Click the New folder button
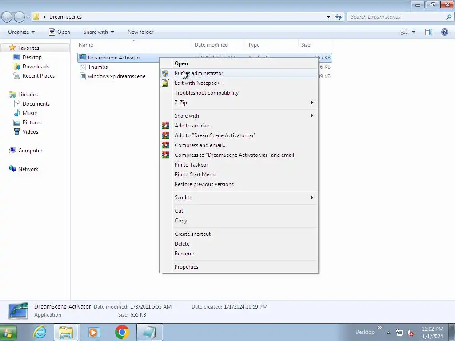Screen dimensions: 455x341 pos(140,32)
